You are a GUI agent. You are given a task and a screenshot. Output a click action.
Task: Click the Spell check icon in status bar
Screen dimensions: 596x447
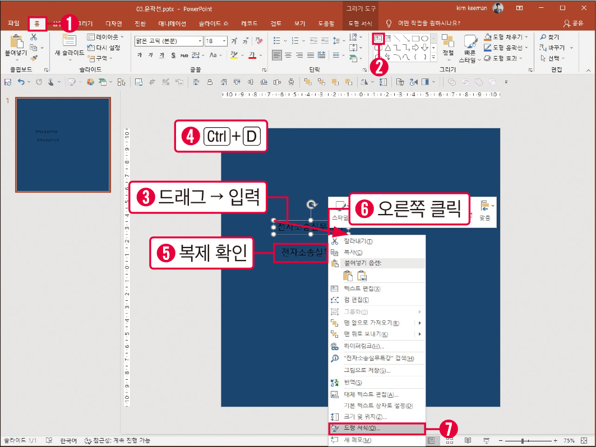click(49, 440)
